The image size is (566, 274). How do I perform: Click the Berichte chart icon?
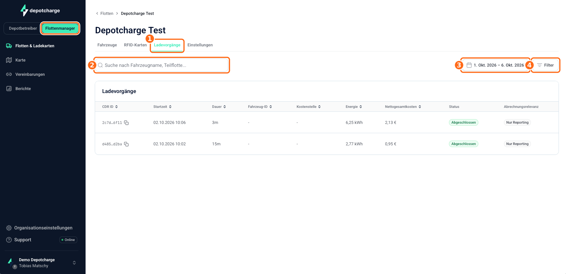(9, 89)
